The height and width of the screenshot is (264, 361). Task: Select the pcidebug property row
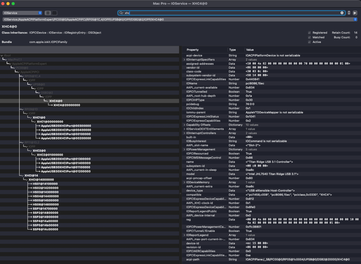click(x=271, y=104)
